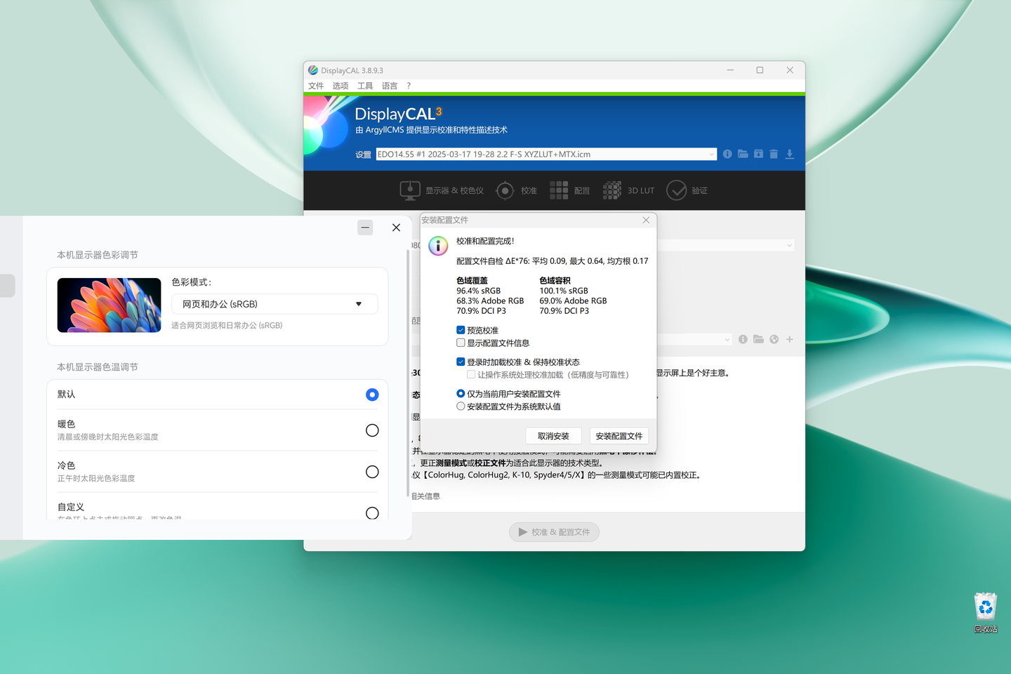Click the target icon for 校准

click(505, 190)
